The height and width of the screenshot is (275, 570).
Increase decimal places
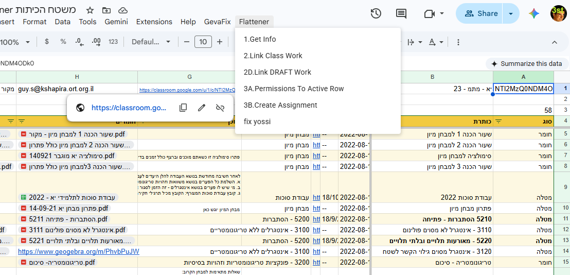(96, 42)
